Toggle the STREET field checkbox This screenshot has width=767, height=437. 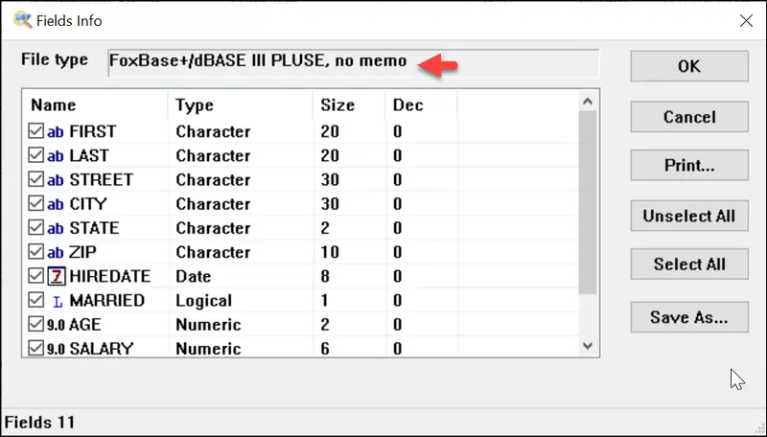pyautogui.click(x=35, y=179)
